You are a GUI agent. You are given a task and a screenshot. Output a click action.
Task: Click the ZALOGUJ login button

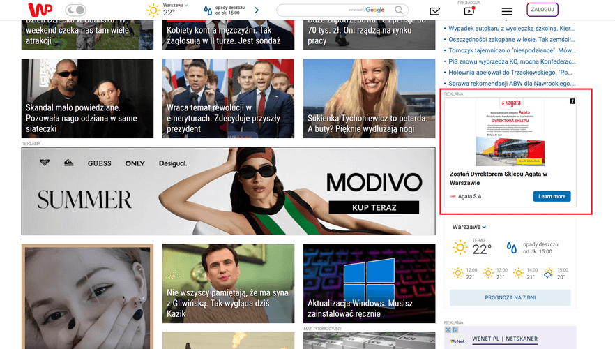pos(542,10)
